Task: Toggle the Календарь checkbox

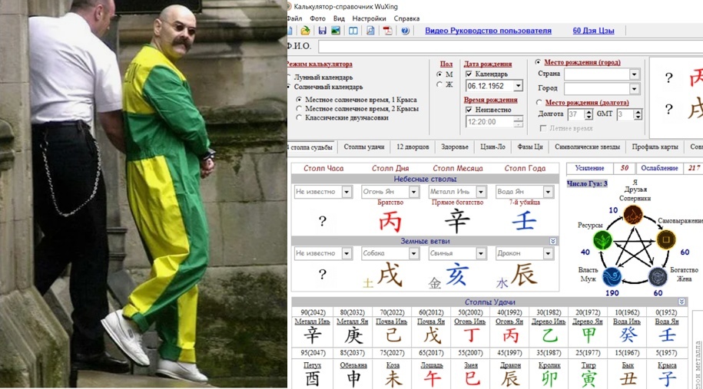Action: [469, 74]
